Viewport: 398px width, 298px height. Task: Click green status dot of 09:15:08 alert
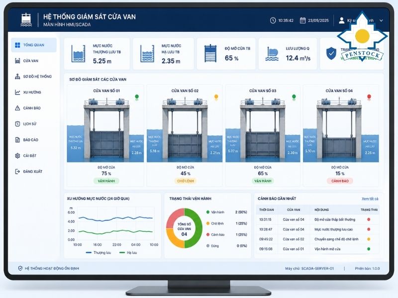(369, 249)
